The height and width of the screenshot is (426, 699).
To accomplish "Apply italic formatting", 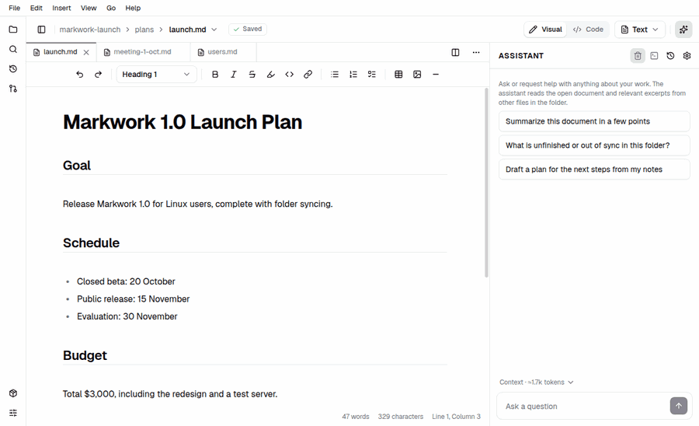I will click(234, 75).
